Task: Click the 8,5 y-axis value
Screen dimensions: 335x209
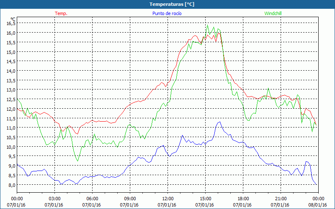Action: (x=12, y=176)
